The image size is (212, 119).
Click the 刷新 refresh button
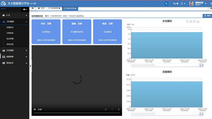pos(207,16)
